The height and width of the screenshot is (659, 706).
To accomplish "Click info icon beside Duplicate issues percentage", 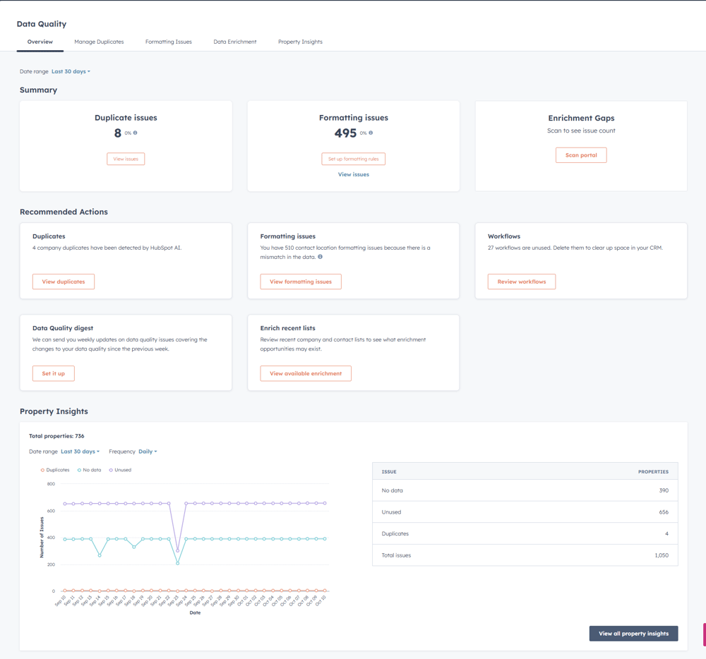I will [x=136, y=133].
